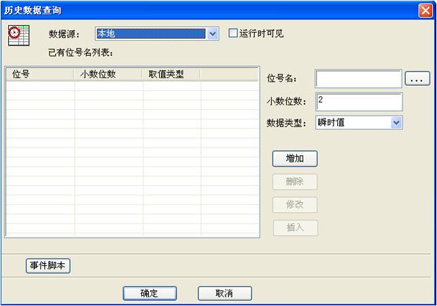Open the 事件脚本 editor button

click(48, 266)
